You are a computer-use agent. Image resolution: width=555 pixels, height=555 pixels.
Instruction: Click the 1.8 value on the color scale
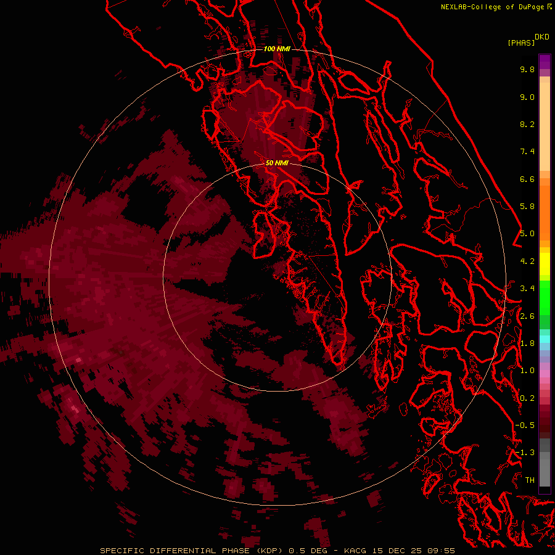point(527,343)
